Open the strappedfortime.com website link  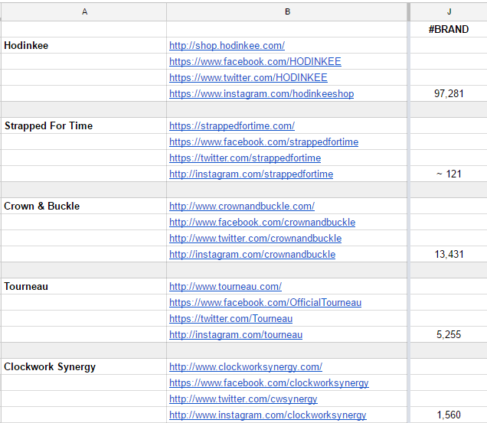tap(231, 126)
